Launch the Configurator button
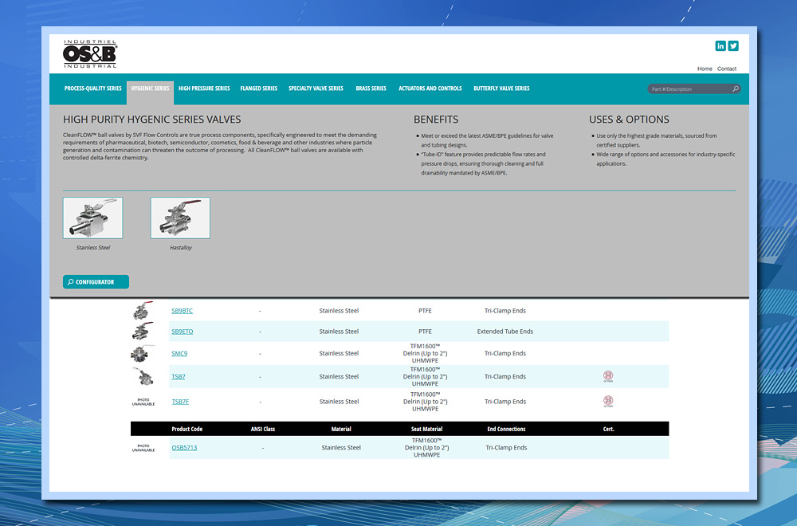The height and width of the screenshot is (526, 797). pyautogui.click(x=96, y=281)
